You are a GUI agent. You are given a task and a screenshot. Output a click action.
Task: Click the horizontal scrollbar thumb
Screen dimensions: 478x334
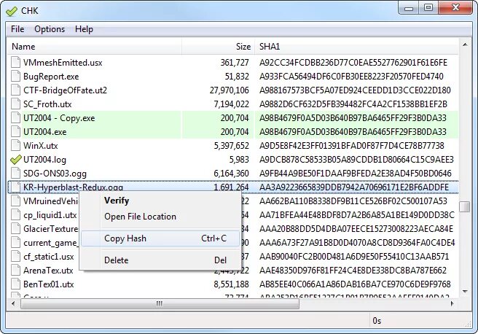pyautogui.click(x=160, y=304)
